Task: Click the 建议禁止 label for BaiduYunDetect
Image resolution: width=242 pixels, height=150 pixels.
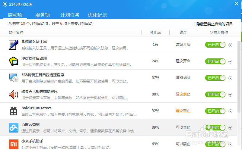Action: pyautogui.click(x=183, y=111)
